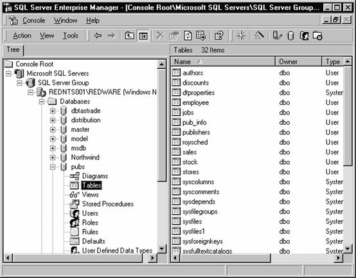Click the Back arrow toolbar icon
The height and width of the screenshot is (278, 356).
[x=98, y=35]
